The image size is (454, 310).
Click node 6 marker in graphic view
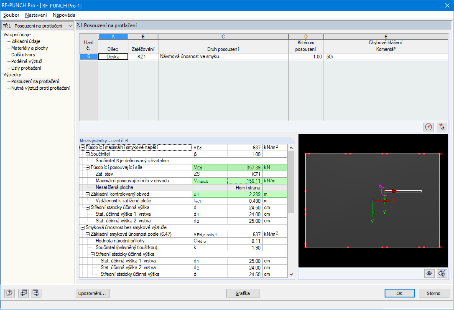(384, 191)
